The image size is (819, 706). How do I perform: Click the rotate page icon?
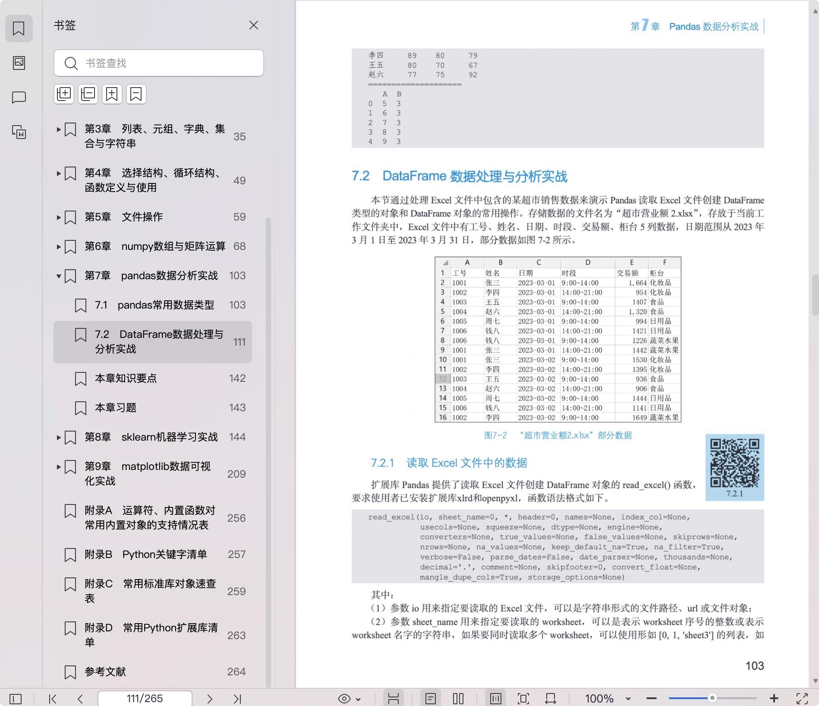[x=551, y=699]
